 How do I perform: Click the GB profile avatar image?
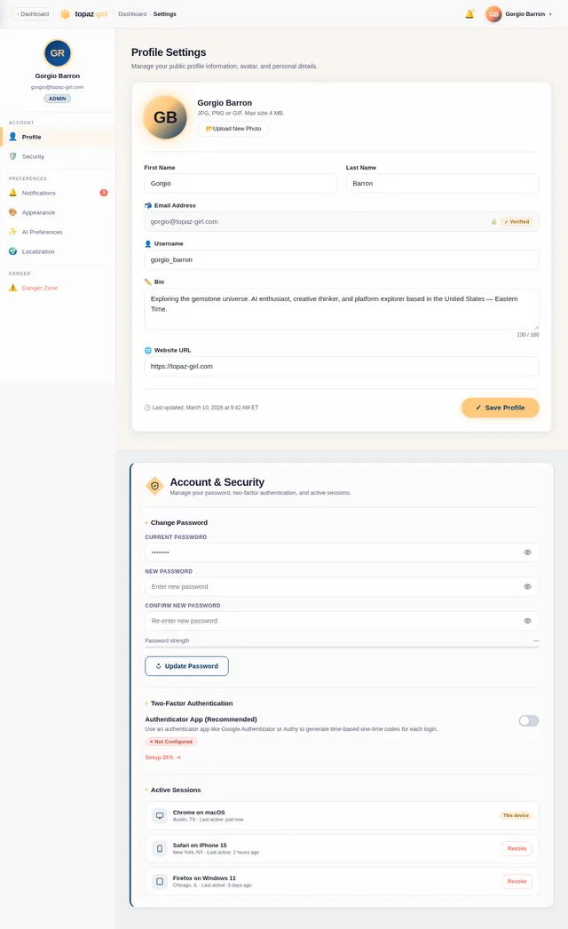pyautogui.click(x=165, y=117)
